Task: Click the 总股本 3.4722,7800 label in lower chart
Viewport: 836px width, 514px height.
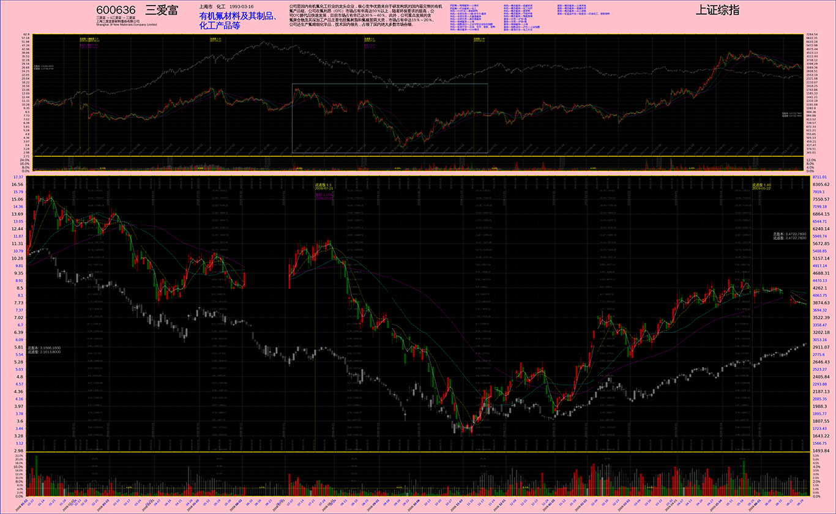Action: click(x=789, y=234)
